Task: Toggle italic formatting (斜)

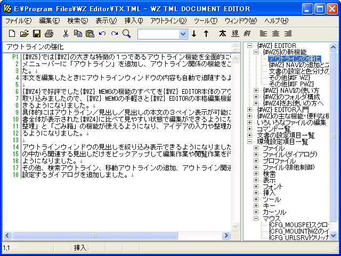Action: tap(247, 34)
